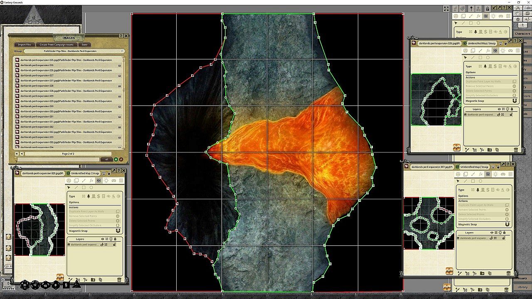532x299 pixels.
Task: Click Import Files button
Action: click(x=25, y=44)
